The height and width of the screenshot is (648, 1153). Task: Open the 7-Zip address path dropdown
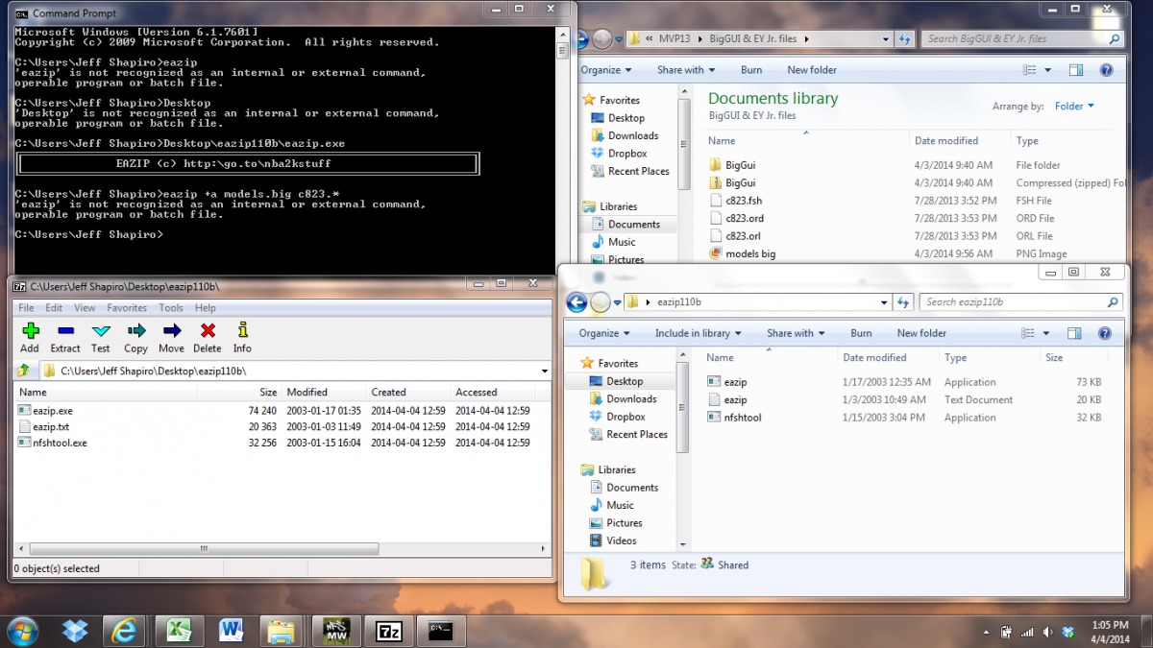tap(545, 371)
